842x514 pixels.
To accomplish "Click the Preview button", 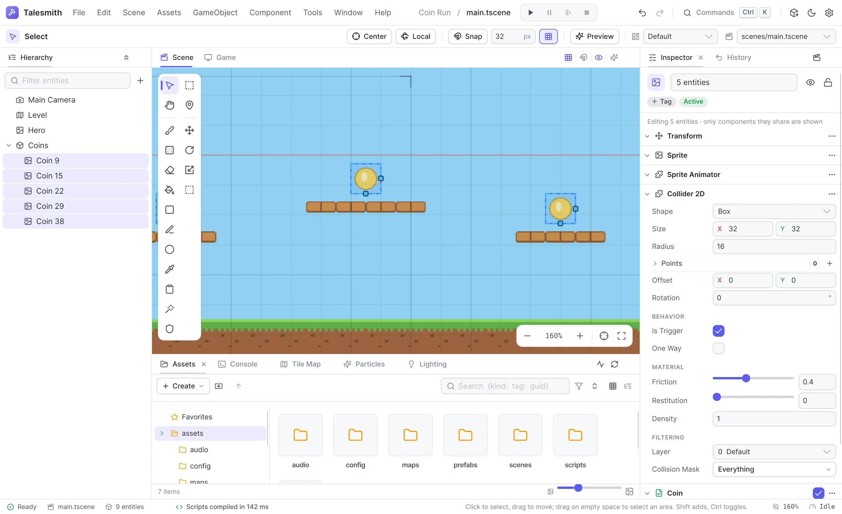I will tap(594, 36).
